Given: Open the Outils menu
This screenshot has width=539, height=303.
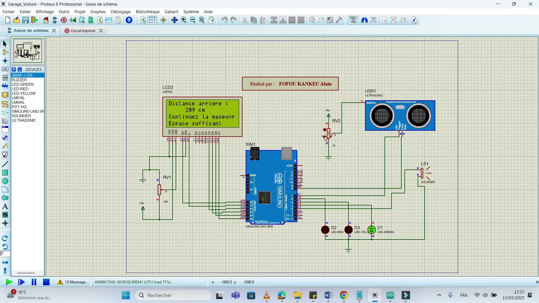Looking at the screenshot, I should 64,12.
